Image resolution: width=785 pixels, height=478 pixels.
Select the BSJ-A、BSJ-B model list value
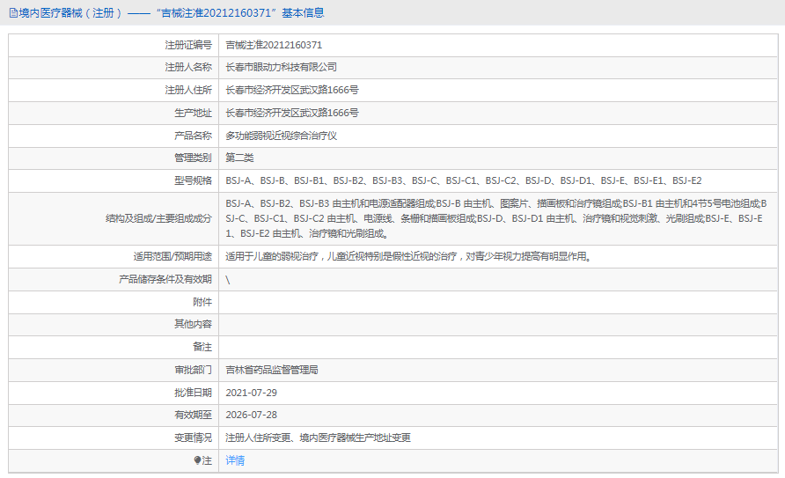tap(464, 180)
